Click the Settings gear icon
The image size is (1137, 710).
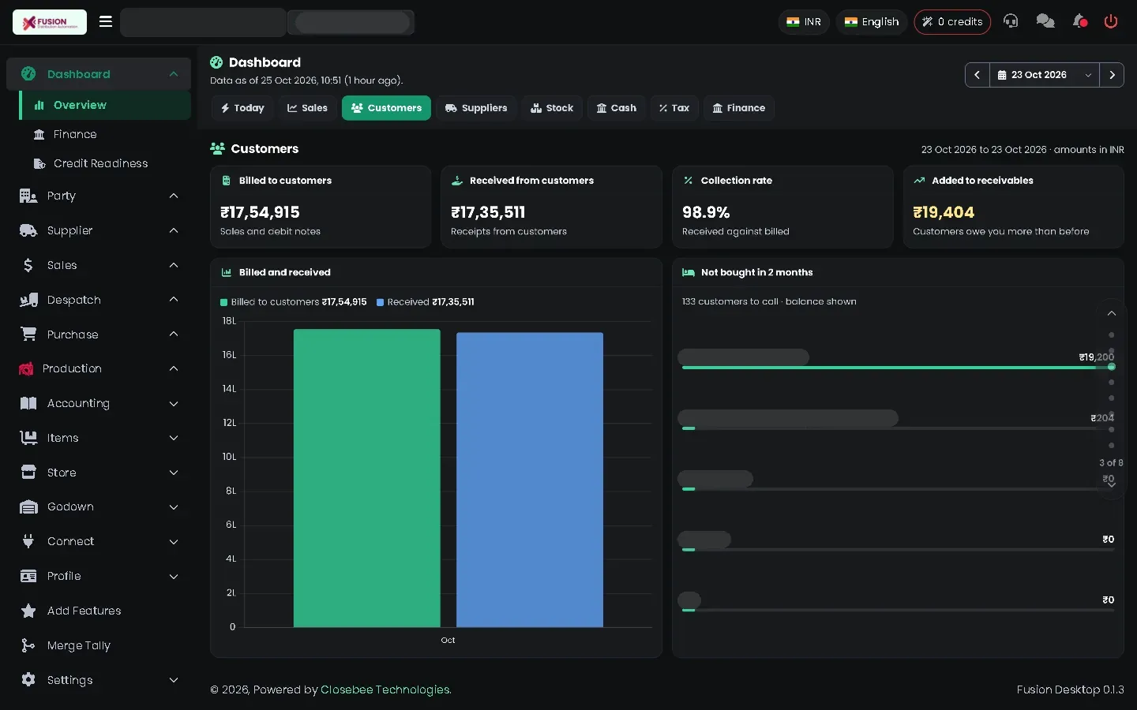pos(28,679)
